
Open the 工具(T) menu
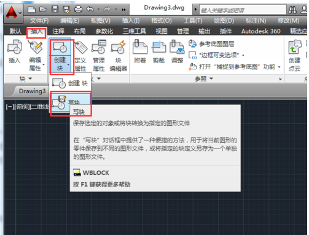click(x=193, y=21)
